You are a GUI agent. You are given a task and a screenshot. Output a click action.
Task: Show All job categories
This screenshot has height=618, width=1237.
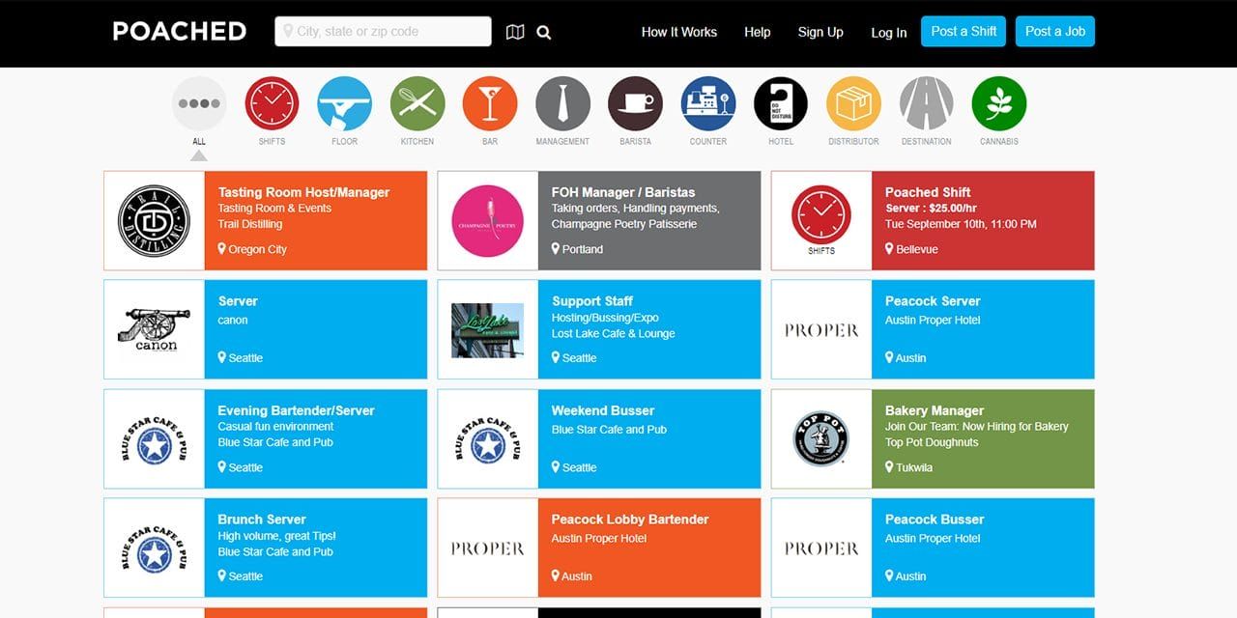pyautogui.click(x=199, y=104)
